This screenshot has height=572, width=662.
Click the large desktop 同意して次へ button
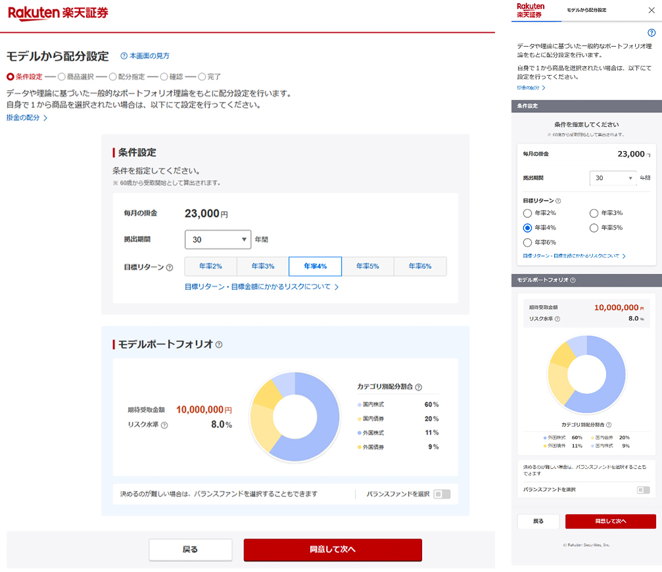click(333, 550)
